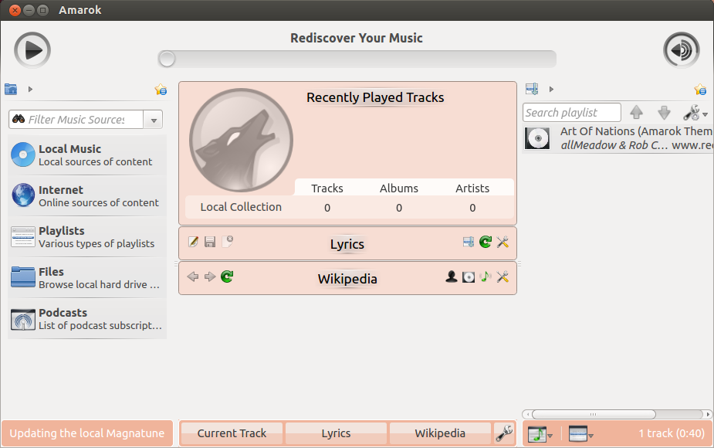Go forward in Wikipedia applet
The width and height of the screenshot is (714, 448).
click(210, 277)
